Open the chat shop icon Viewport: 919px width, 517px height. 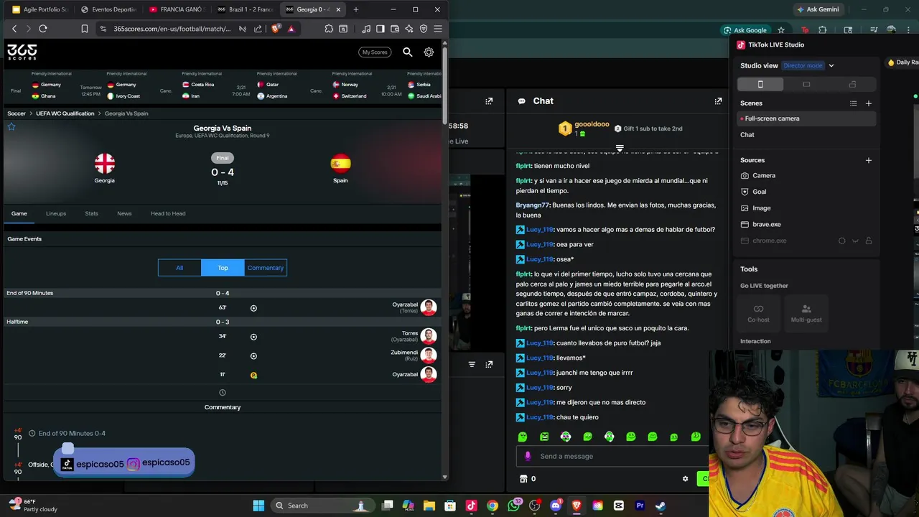point(523,479)
